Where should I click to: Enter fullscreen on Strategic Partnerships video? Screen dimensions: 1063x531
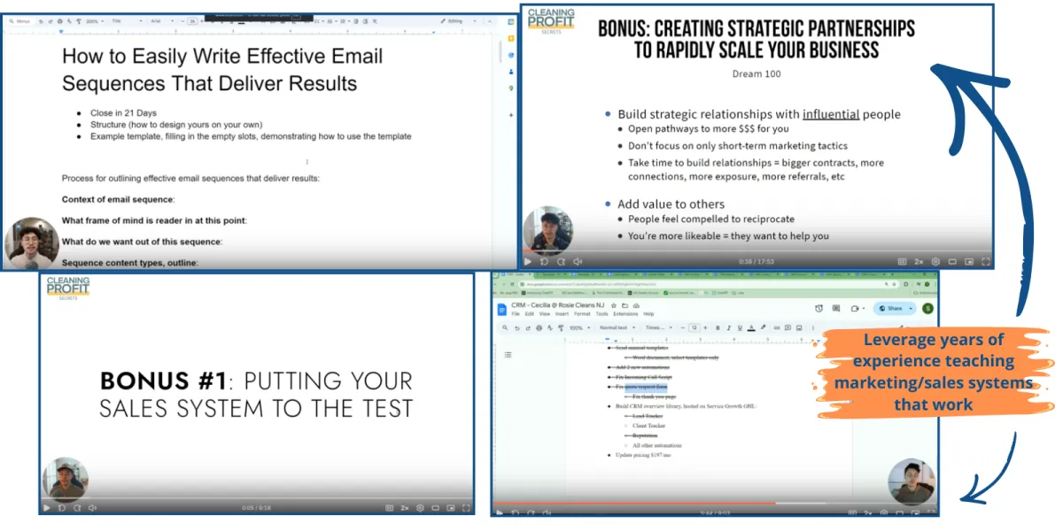(x=986, y=261)
